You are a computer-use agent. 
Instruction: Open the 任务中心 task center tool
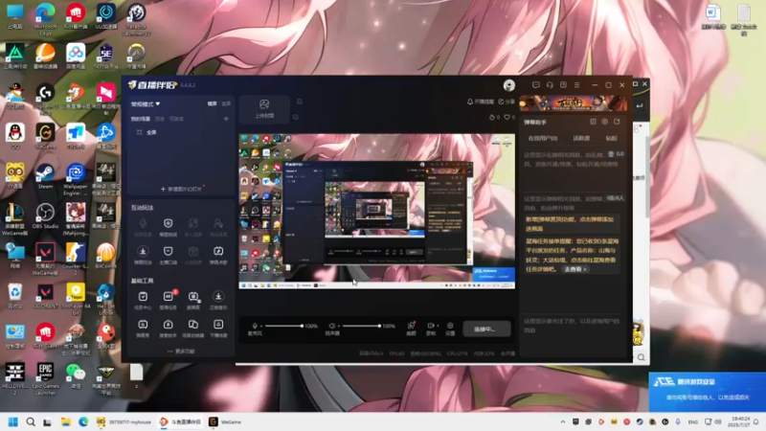pos(143,300)
